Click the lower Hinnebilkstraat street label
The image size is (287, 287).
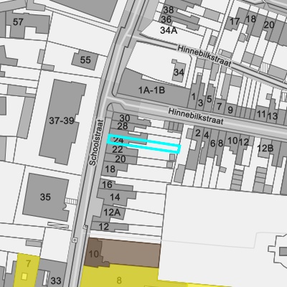pos(196,116)
